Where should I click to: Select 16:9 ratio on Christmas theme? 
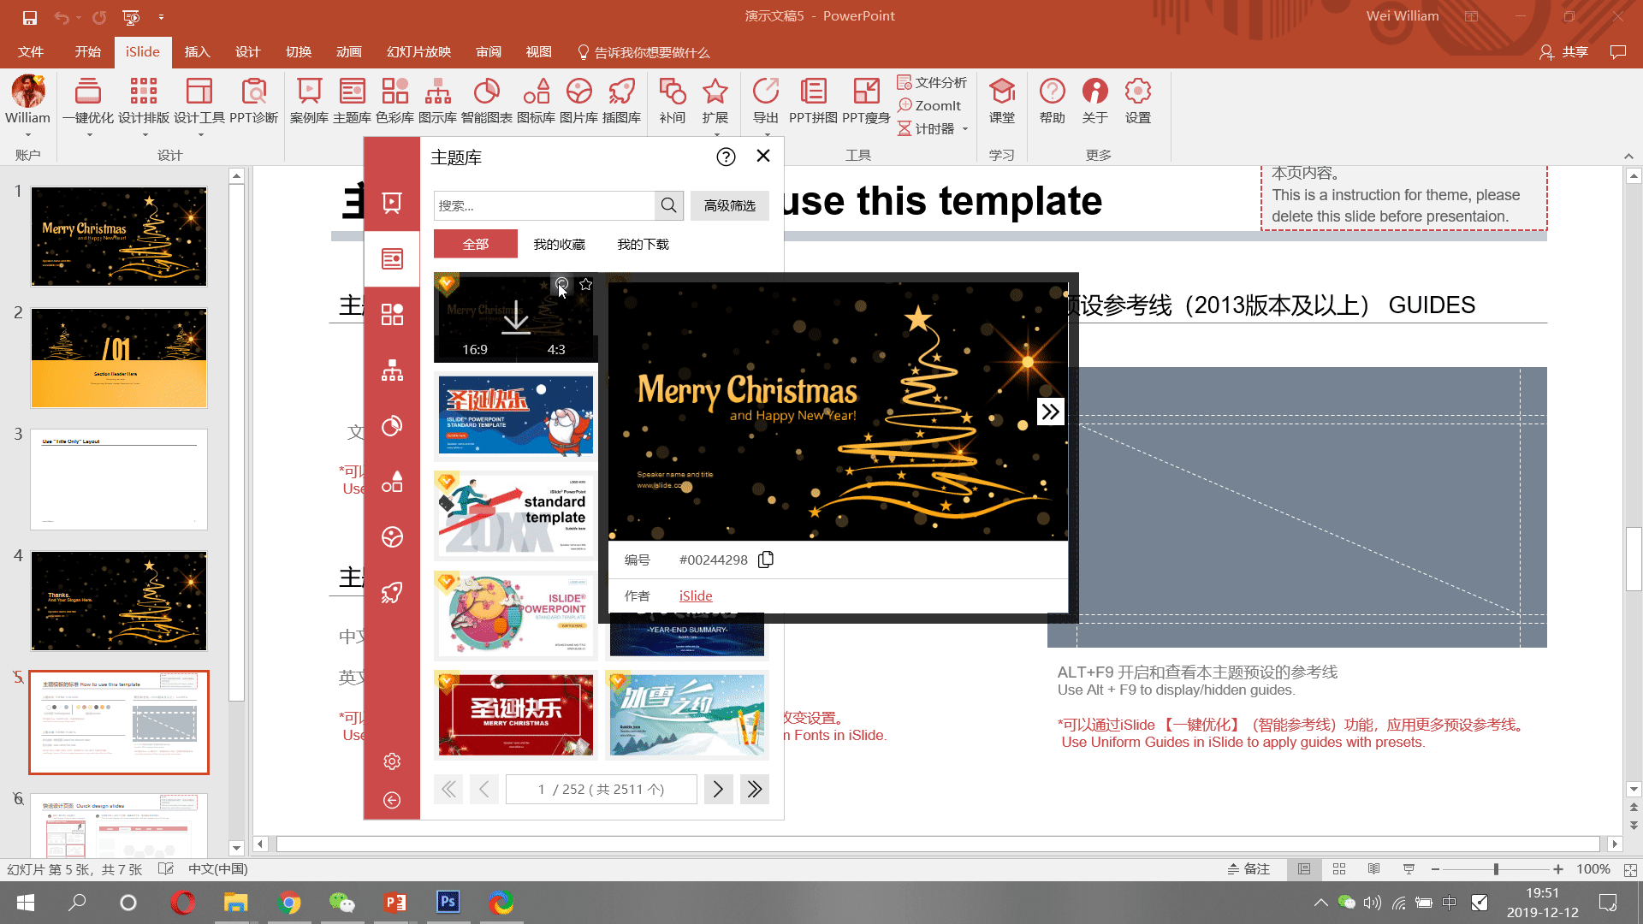(x=475, y=349)
